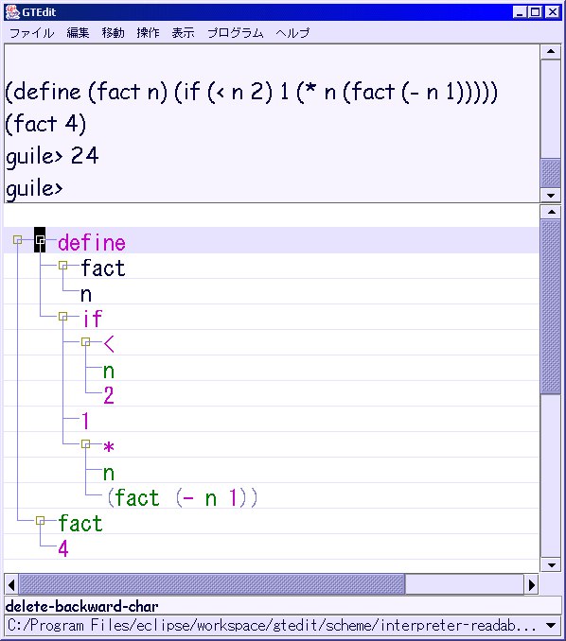This screenshot has width=566, height=641.
Task: Click the GTEdit application icon in title bar
Action: 12,12
